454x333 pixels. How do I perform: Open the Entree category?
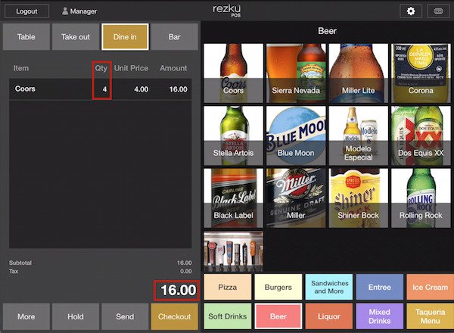(x=380, y=287)
